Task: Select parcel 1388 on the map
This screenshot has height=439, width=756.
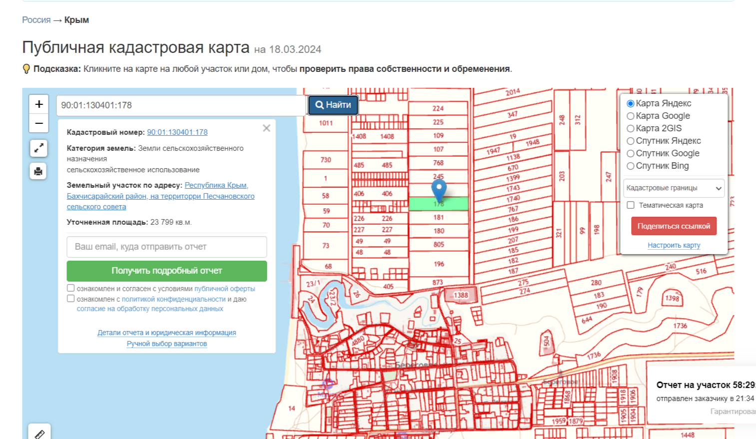Action: point(461,295)
